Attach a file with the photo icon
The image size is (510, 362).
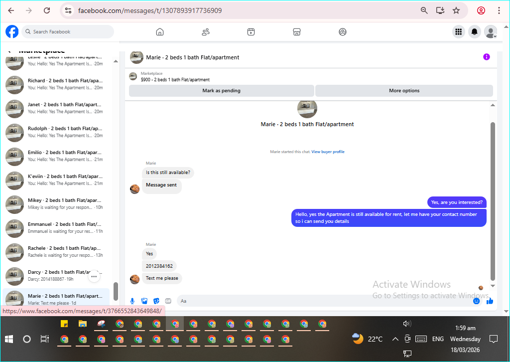pyautogui.click(x=144, y=301)
